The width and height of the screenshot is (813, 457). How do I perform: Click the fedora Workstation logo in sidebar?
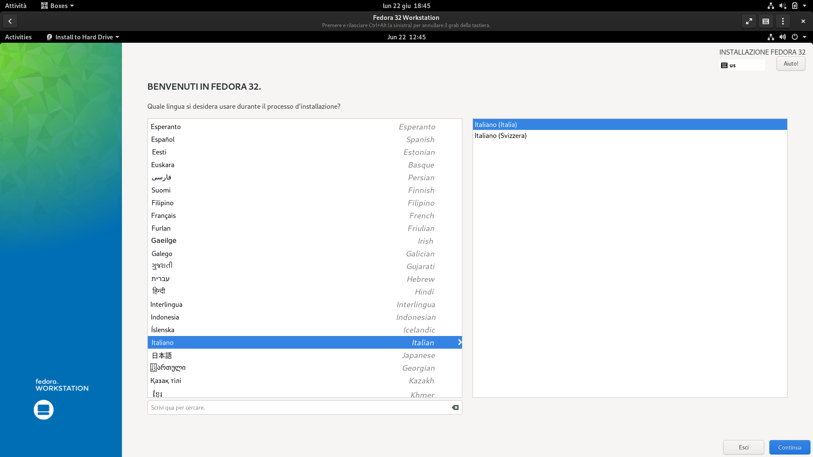(x=61, y=385)
